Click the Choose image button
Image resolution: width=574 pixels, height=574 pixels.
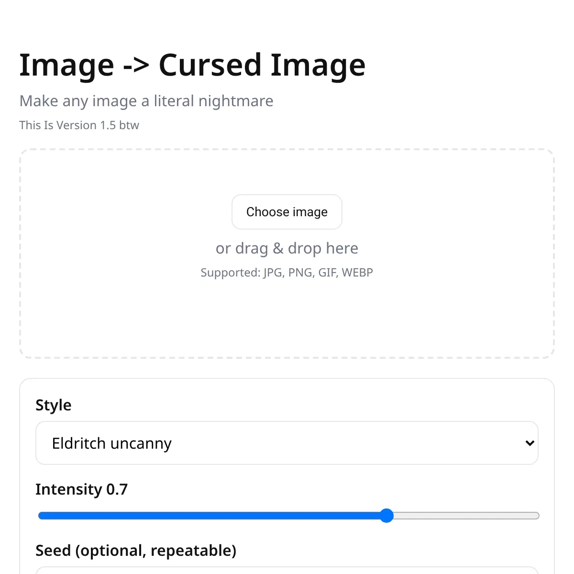tap(287, 212)
